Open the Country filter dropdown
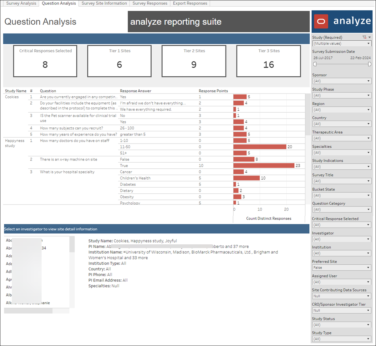 (342, 124)
